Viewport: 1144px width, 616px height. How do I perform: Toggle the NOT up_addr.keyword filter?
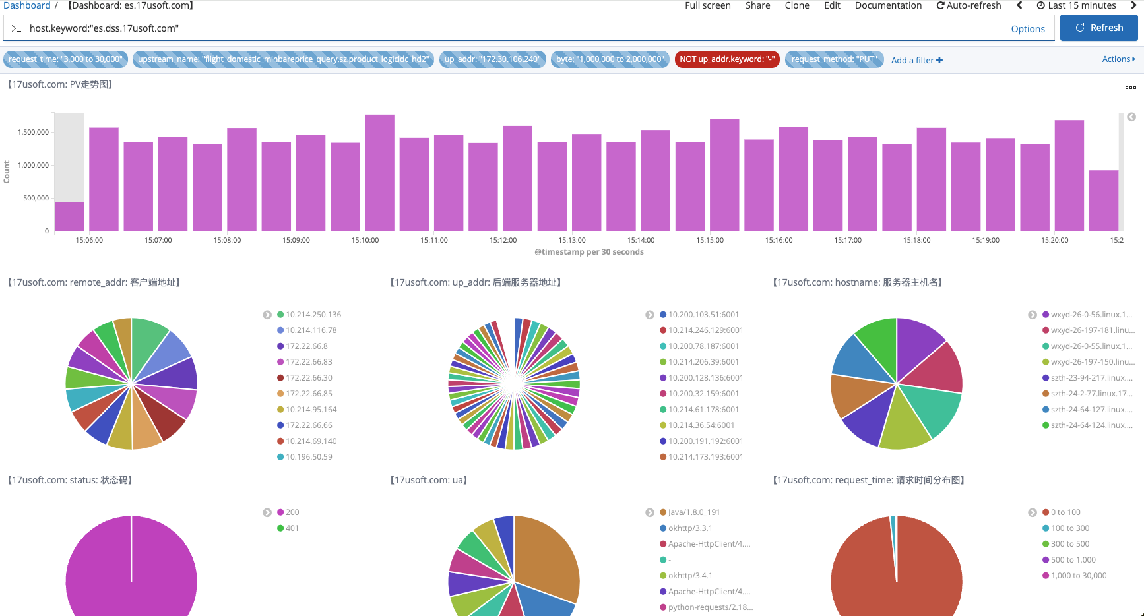(726, 59)
